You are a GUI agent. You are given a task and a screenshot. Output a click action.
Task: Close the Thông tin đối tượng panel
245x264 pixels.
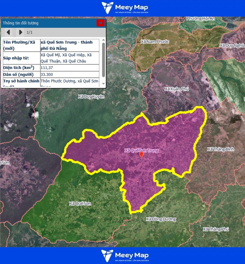coord(100,23)
